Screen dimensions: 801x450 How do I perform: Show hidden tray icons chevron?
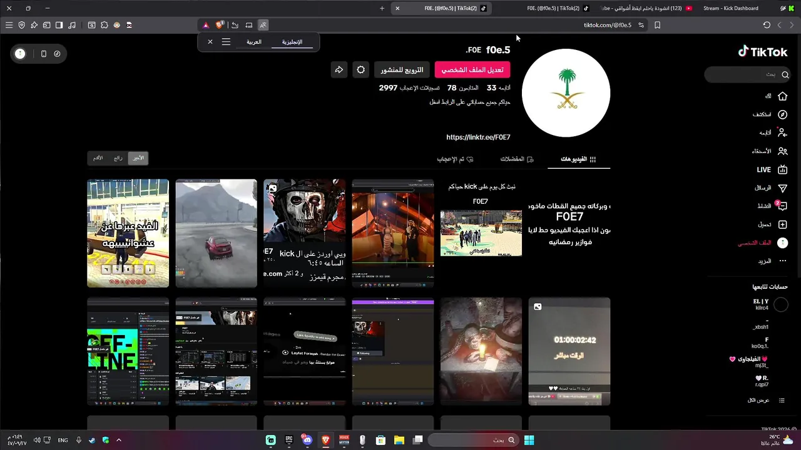118,440
